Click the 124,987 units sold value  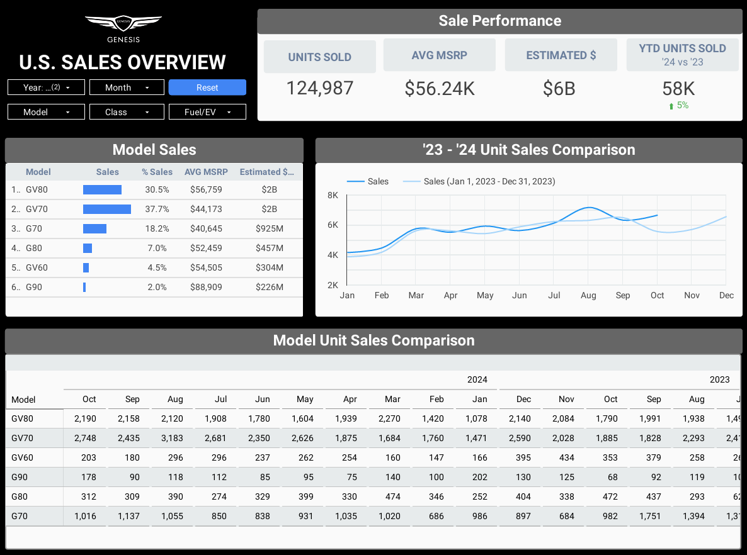coord(320,88)
